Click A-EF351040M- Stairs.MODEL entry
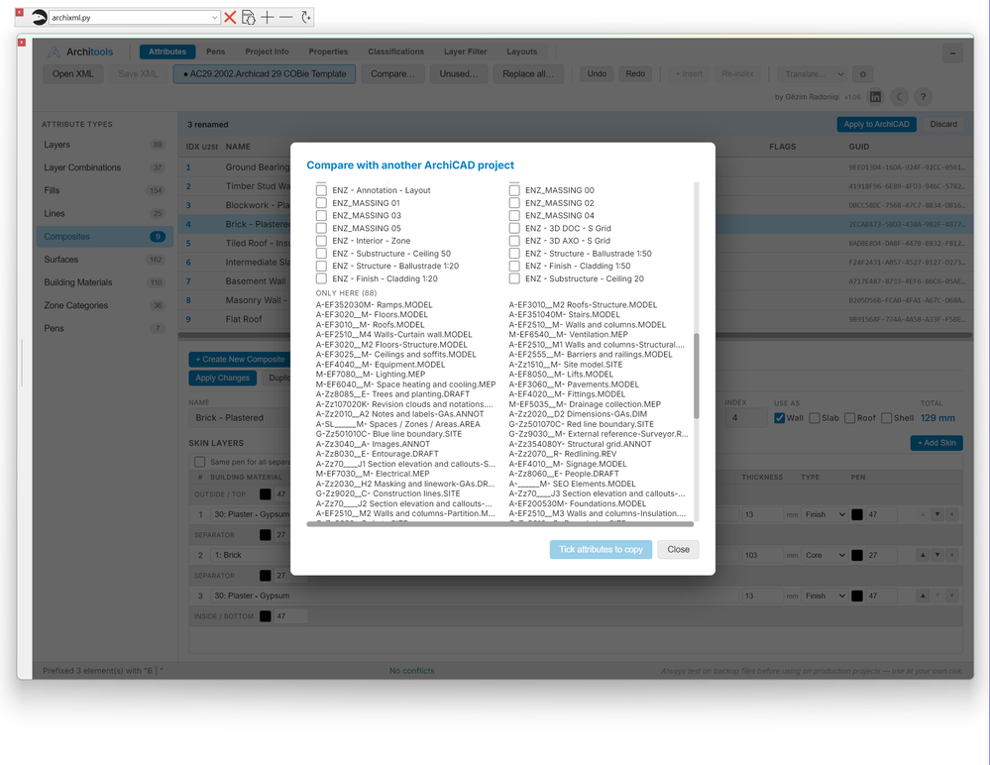This screenshot has height=765, width=990. tap(565, 314)
